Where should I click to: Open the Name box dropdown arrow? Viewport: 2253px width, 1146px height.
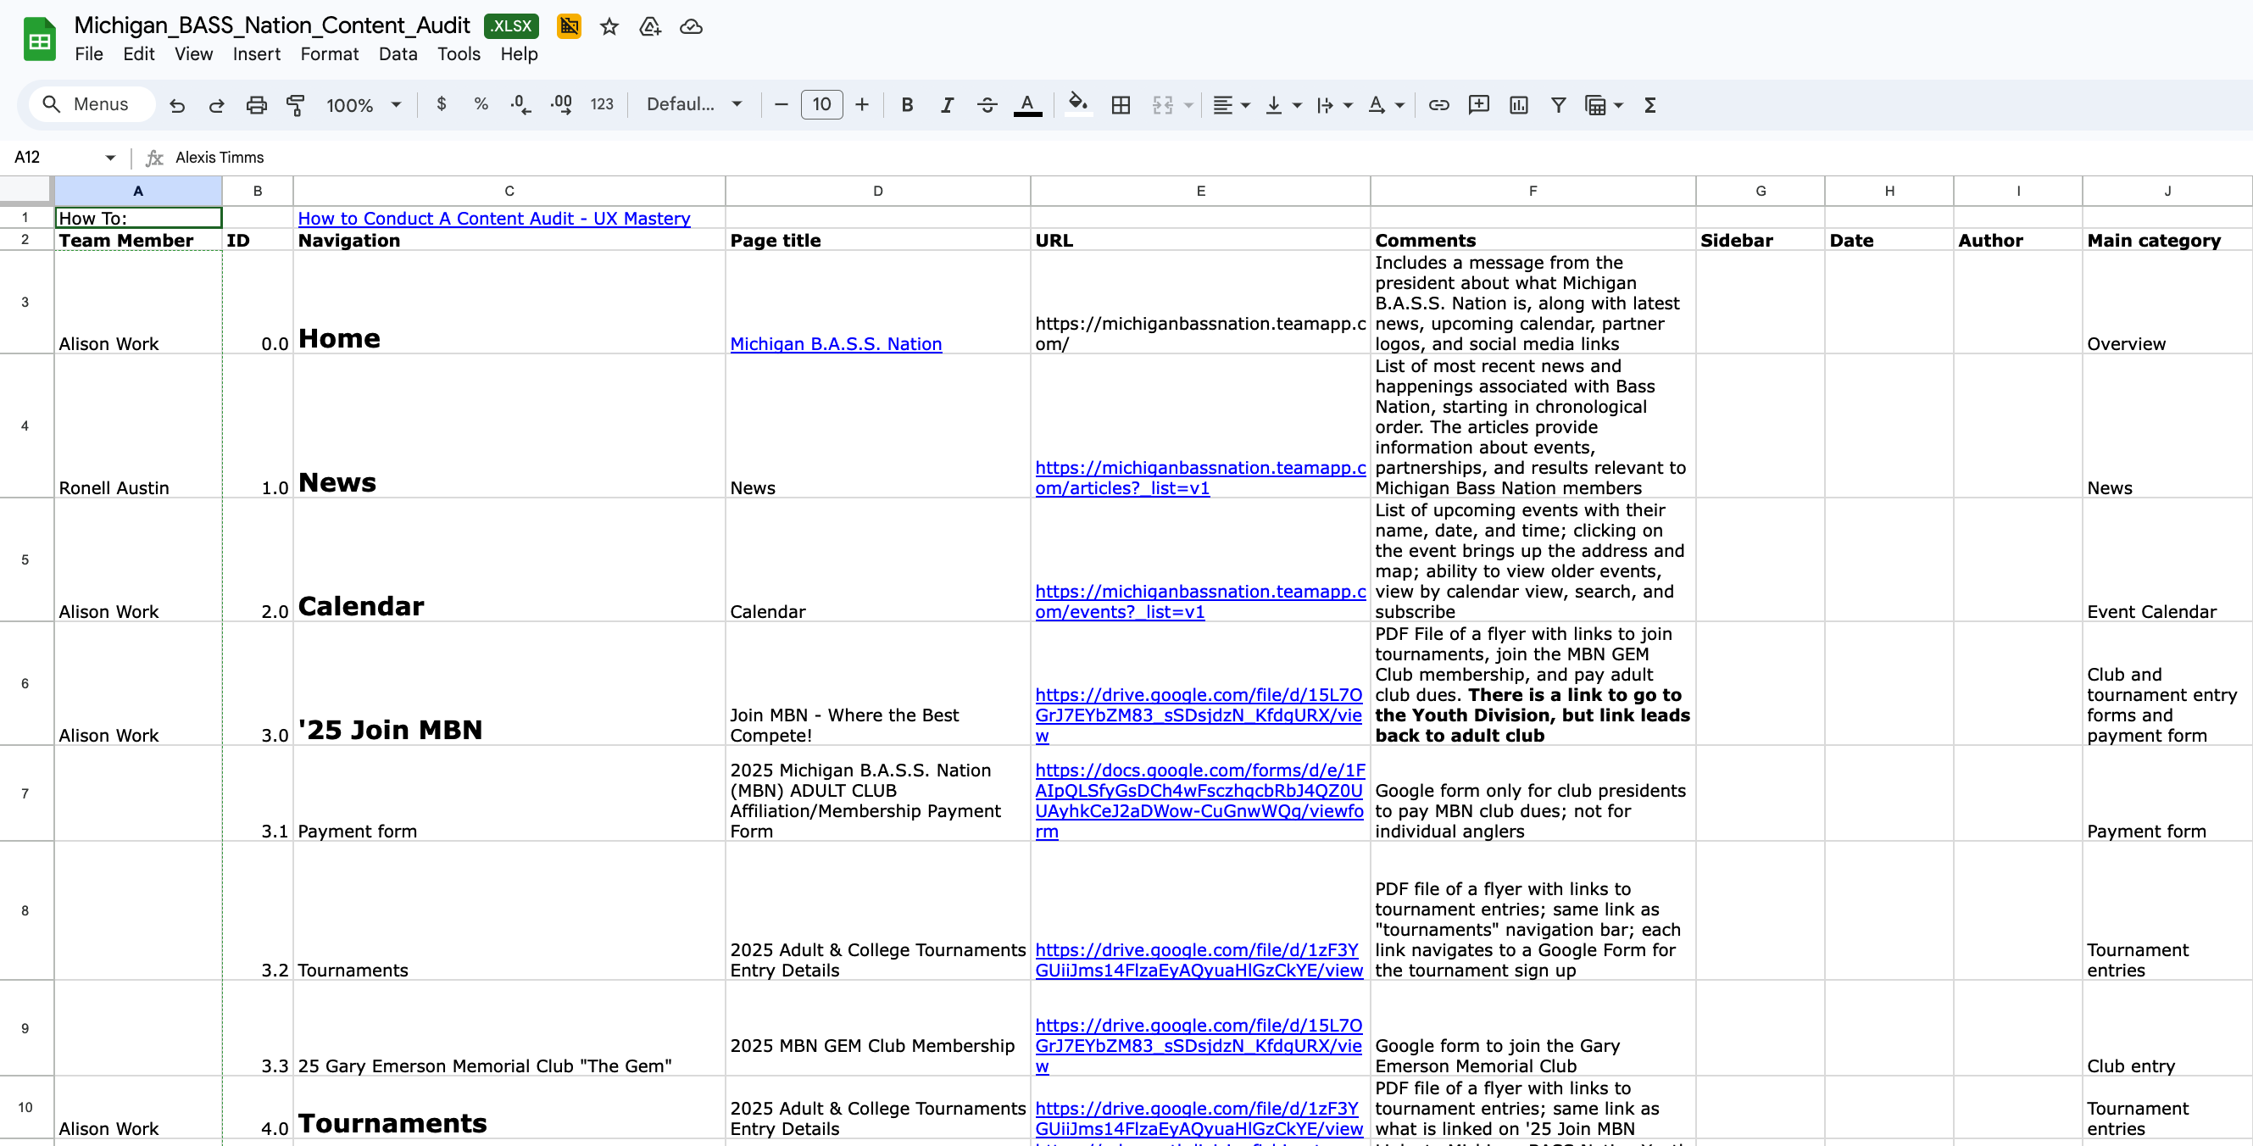(110, 158)
